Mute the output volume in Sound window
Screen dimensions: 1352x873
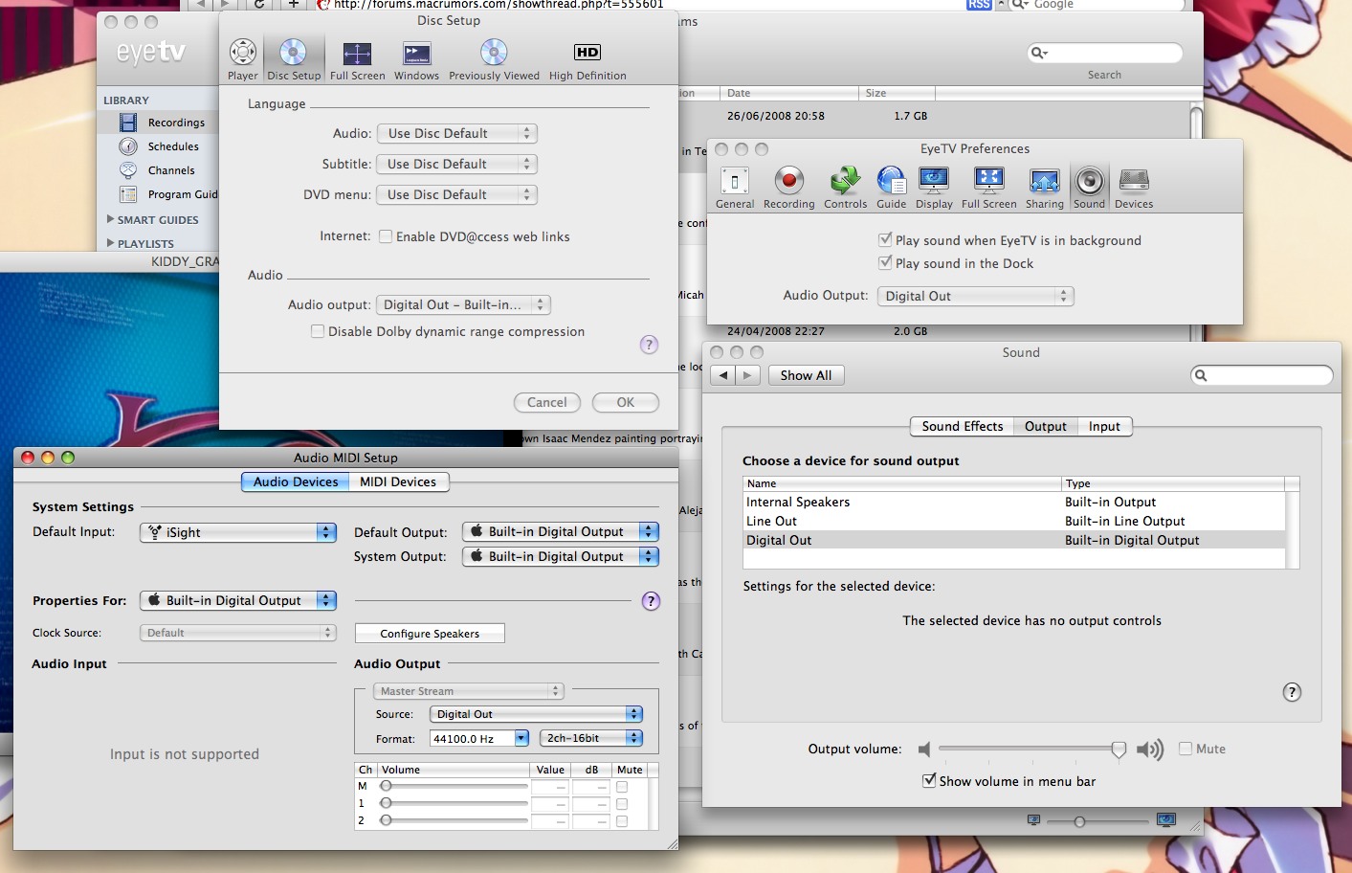pos(1186,749)
